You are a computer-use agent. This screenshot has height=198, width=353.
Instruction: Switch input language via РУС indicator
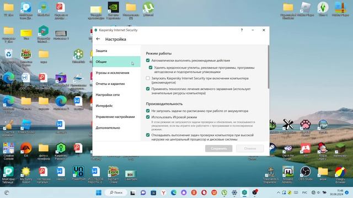coord(304,193)
